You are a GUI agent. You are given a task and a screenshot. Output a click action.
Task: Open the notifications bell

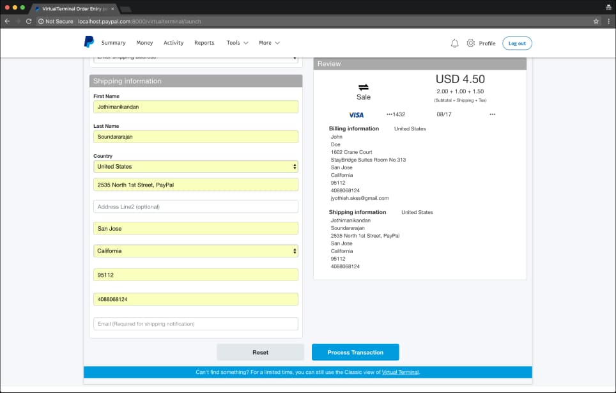pos(454,43)
